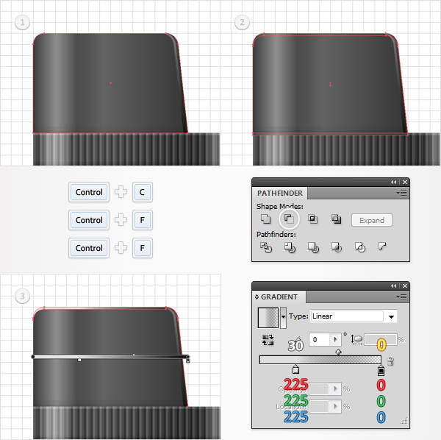Click the gradient slider bar
Screen dimensions: 441x440
(x=320, y=360)
